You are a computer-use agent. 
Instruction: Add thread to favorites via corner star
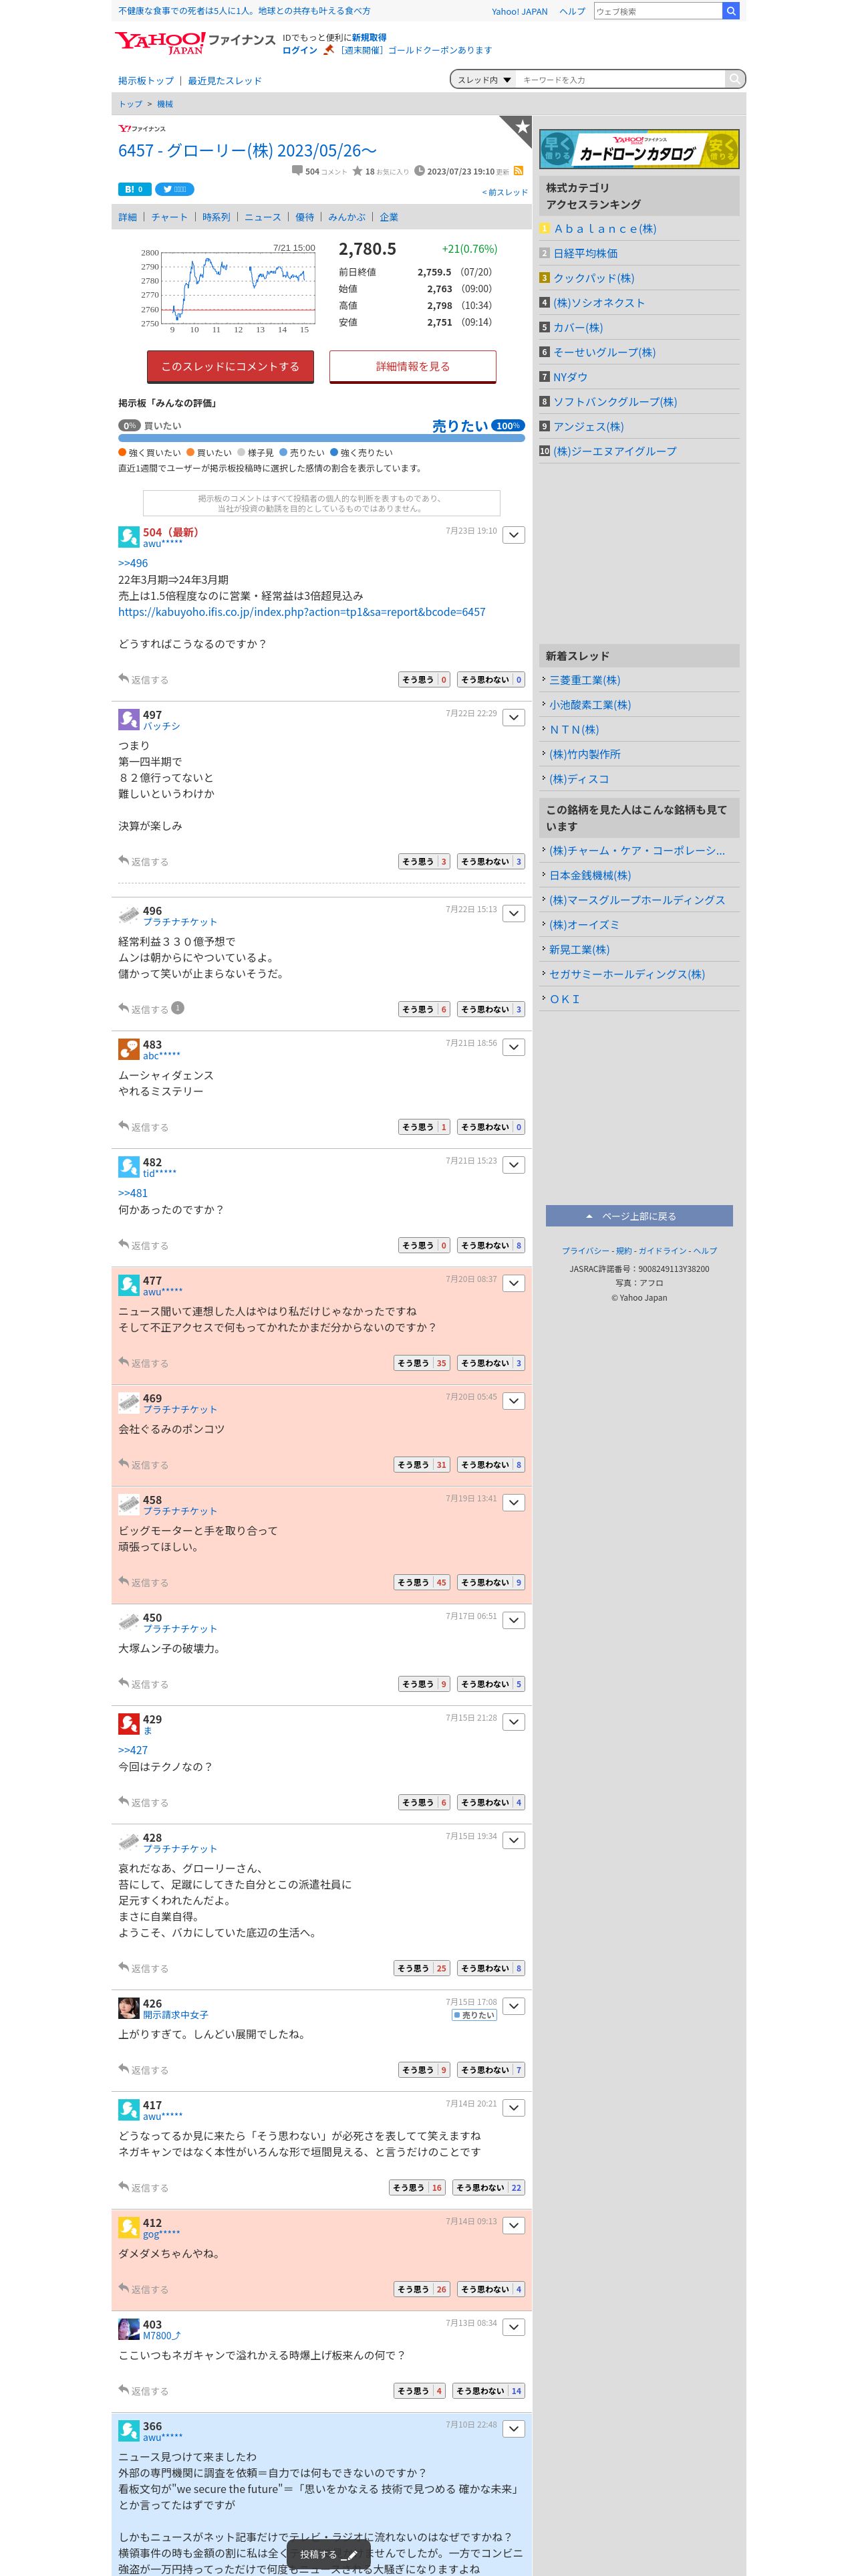[521, 126]
